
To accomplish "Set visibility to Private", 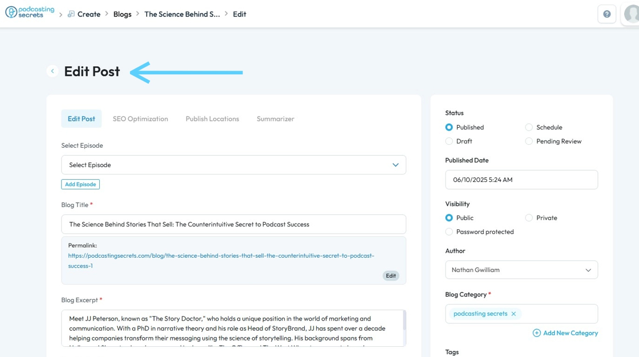I will tap(529, 218).
